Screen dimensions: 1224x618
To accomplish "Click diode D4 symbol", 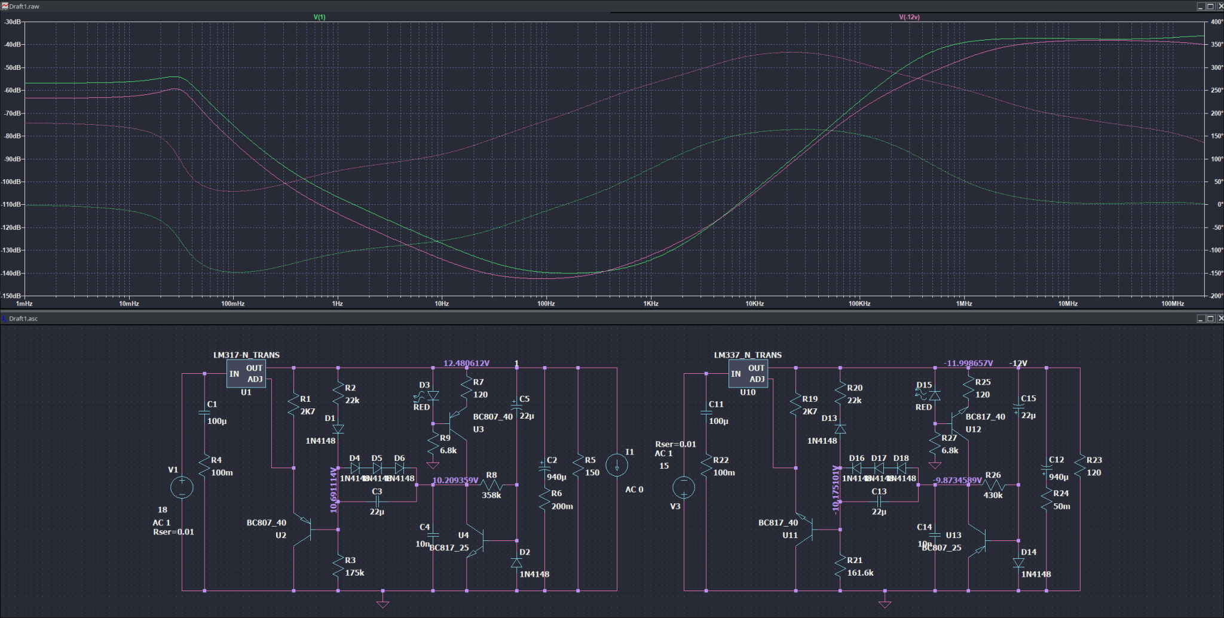I will (x=354, y=468).
